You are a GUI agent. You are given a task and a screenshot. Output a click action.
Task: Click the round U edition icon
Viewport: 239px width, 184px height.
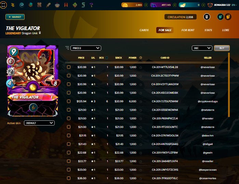click(207, 17)
